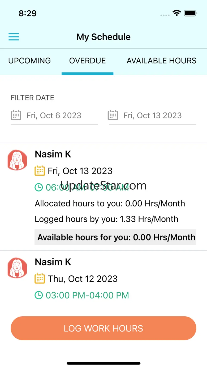Click green clock icon for 03:00 PM-04:00 PM
This screenshot has width=207, height=369.
(39, 295)
